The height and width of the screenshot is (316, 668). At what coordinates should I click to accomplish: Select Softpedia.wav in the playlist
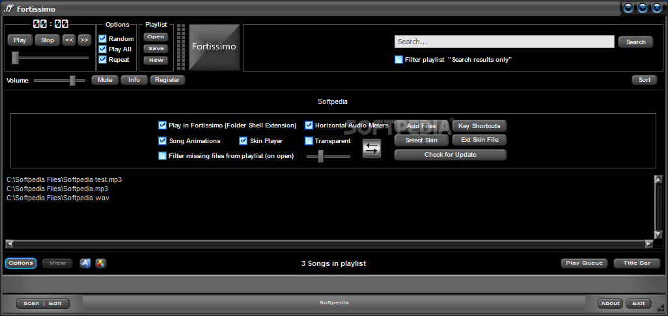pyautogui.click(x=59, y=198)
